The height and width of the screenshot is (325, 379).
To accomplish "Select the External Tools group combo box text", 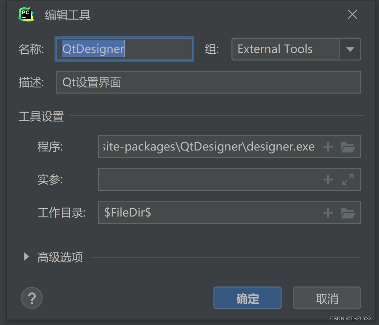I will pyautogui.click(x=275, y=49).
